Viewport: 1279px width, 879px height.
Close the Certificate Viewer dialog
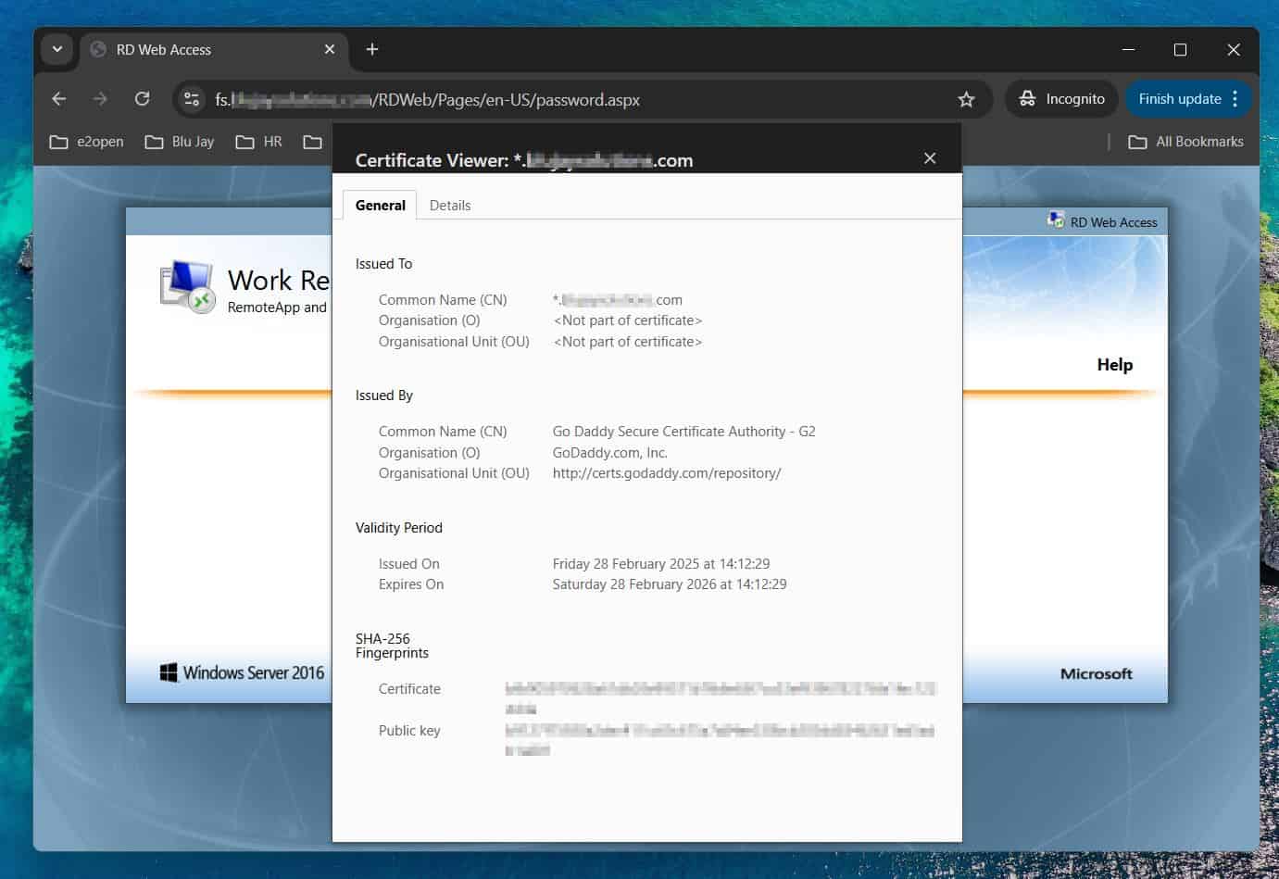930,158
